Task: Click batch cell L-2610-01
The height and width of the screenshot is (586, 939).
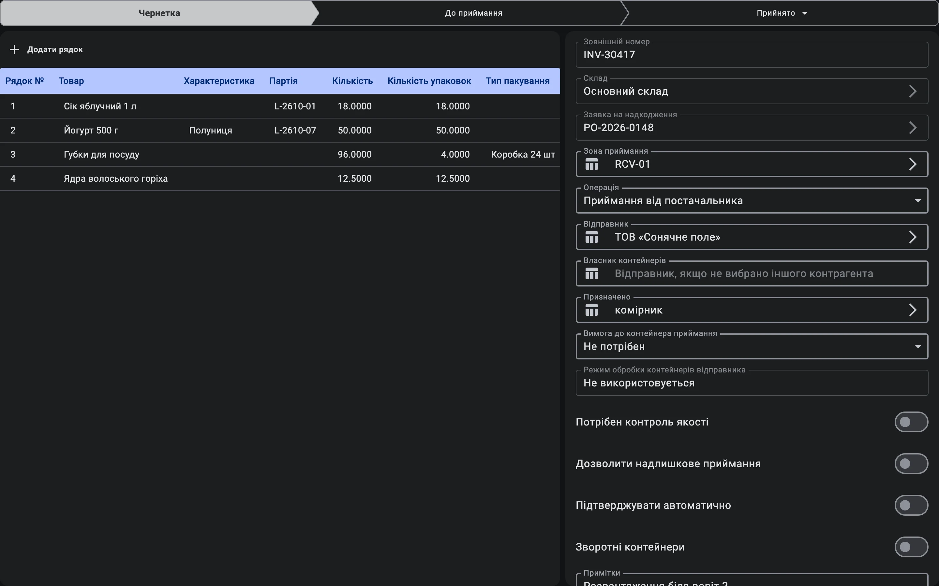Action: tap(295, 106)
